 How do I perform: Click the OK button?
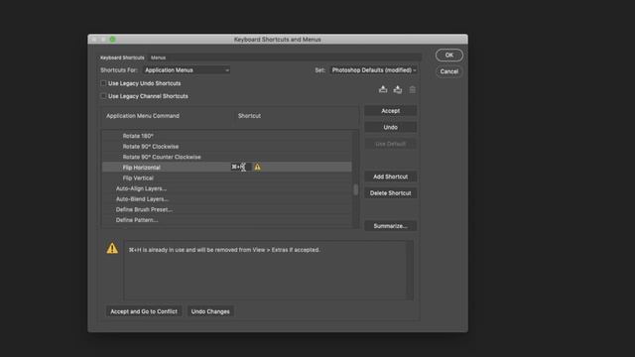[x=449, y=56]
